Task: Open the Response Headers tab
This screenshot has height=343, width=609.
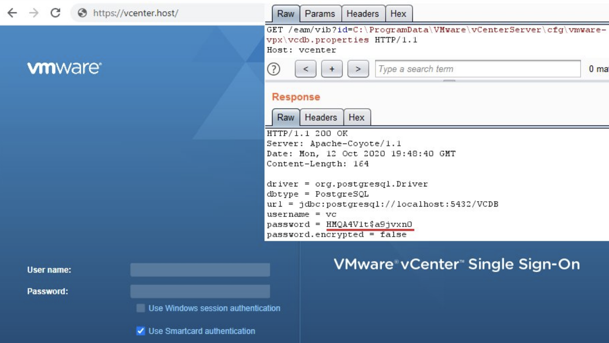Action: [321, 117]
